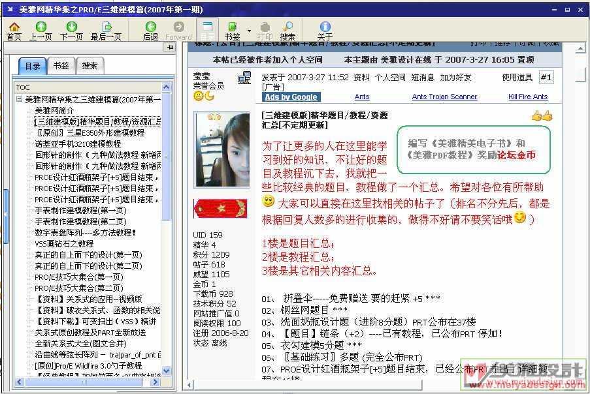Click the pin icon on side panel

coord(170,48)
